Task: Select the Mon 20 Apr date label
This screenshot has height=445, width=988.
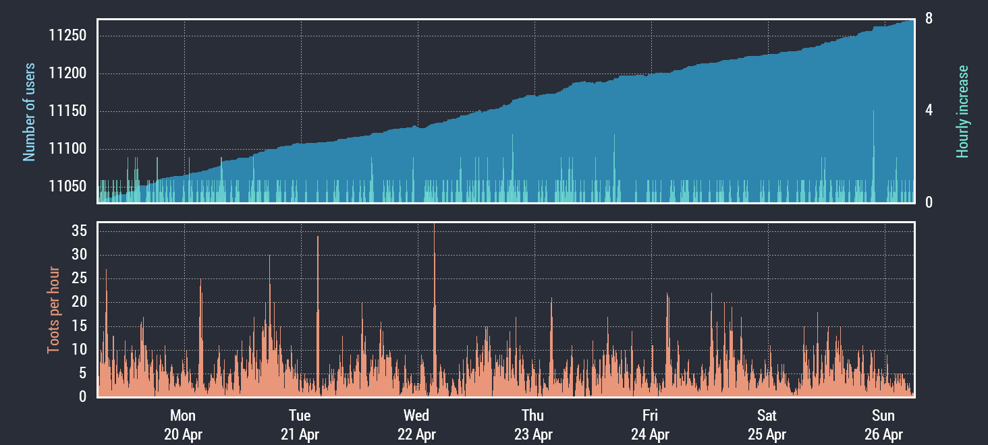Action: pos(183,425)
